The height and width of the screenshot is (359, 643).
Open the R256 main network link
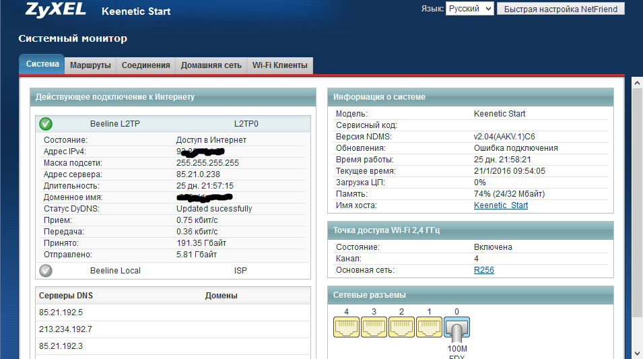pyautogui.click(x=484, y=270)
